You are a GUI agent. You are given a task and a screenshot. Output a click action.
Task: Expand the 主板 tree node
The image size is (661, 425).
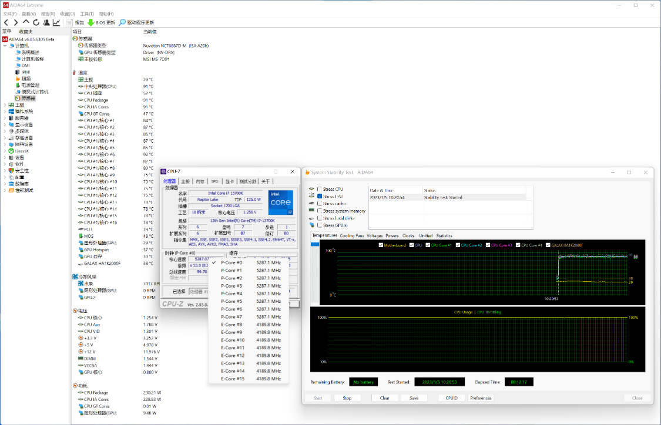click(5, 105)
